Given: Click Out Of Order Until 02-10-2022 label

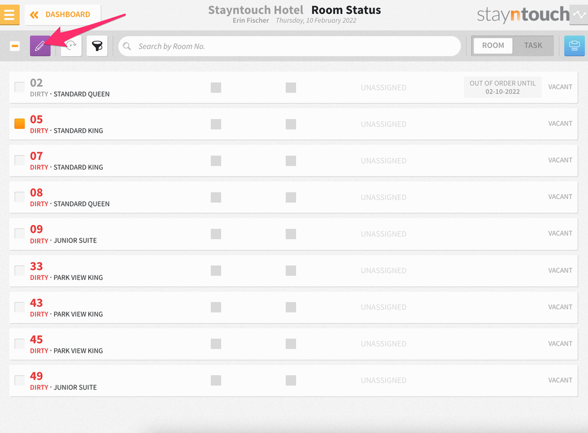Looking at the screenshot, I should (x=502, y=87).
